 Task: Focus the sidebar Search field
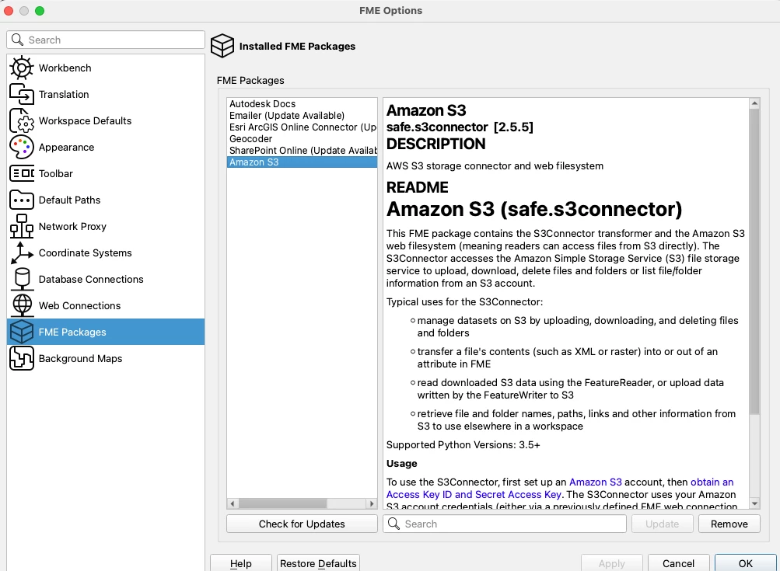tap(106, 40)
